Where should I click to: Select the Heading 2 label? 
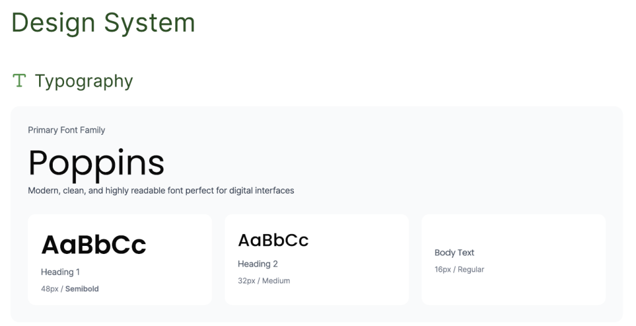tap(258, 264)
